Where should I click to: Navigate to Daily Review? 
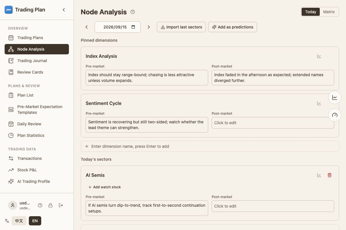[37, 124]
